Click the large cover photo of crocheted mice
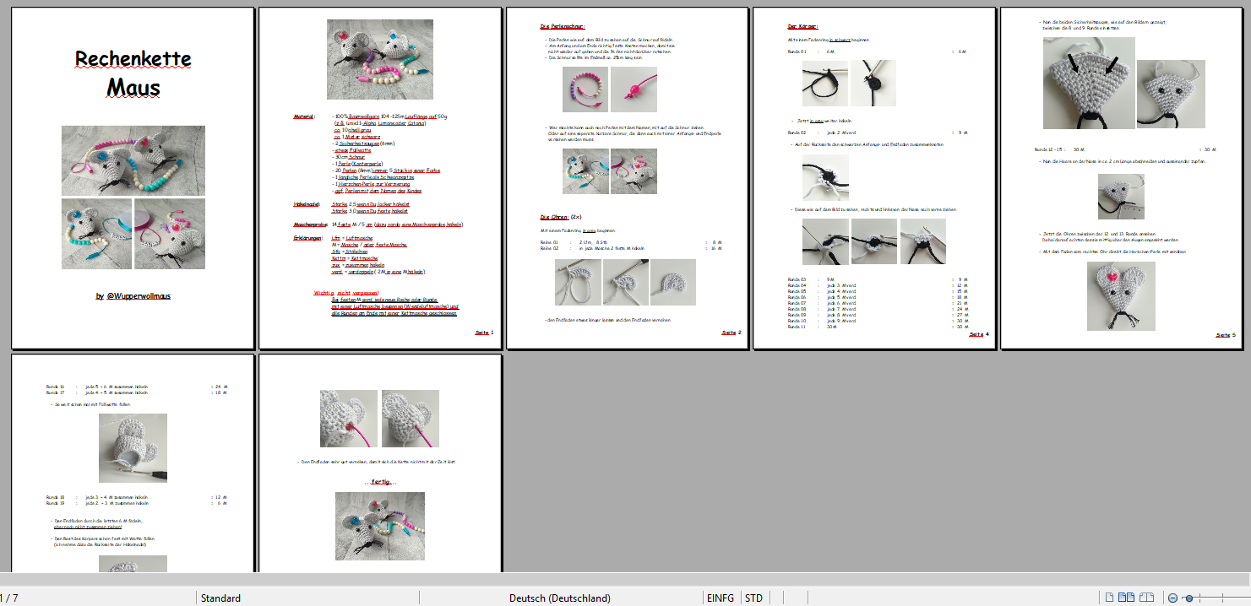The image size is (1251, 606). point(133,160)
